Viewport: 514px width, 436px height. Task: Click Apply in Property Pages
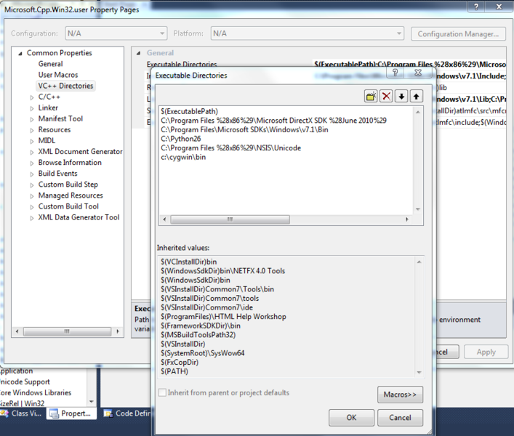(x=486, y=352)
